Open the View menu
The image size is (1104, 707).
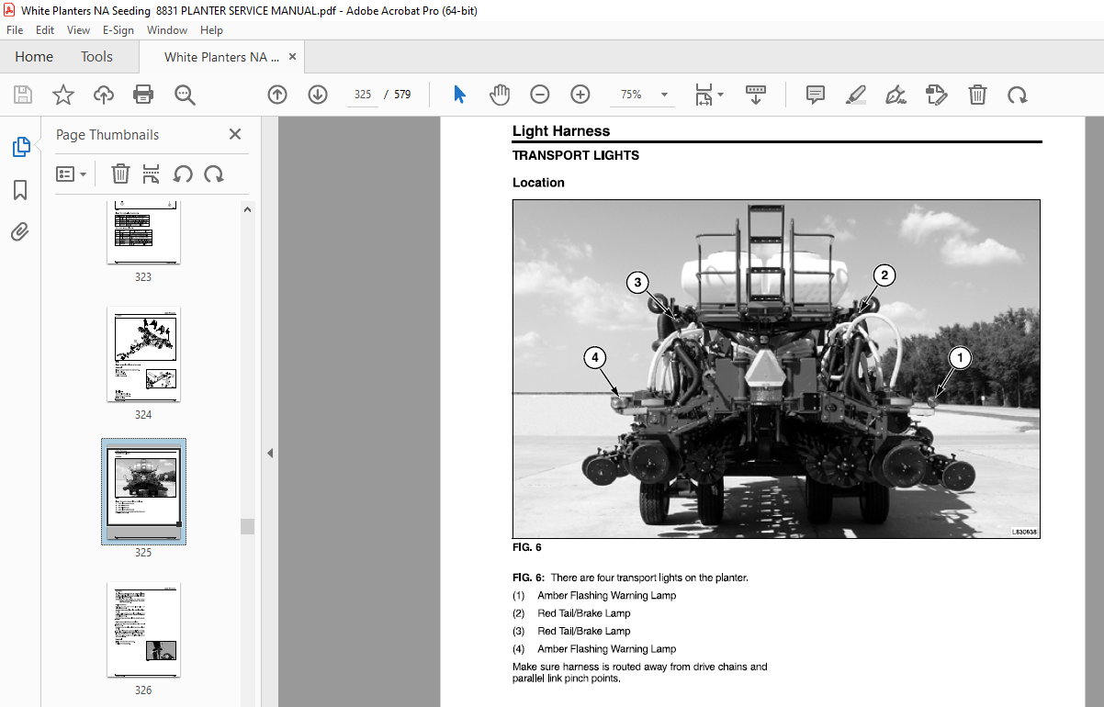coord(79,30)
